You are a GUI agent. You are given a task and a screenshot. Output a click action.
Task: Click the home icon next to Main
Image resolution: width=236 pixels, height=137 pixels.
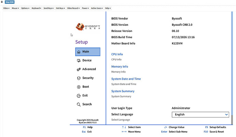[79, 52]
